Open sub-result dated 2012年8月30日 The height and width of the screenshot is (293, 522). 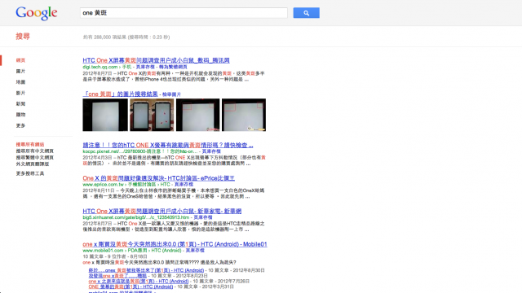146,270
